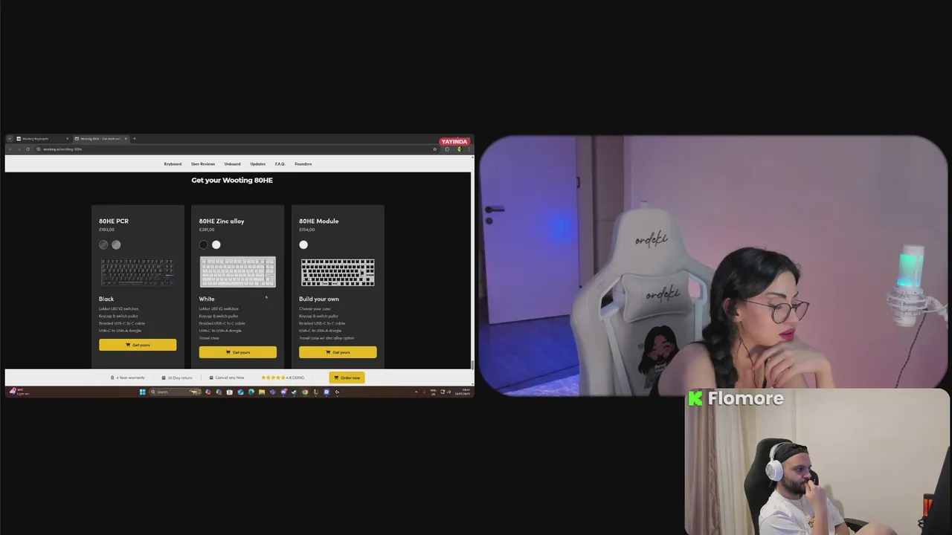Open File Explorer from the taskbar
Viewport: 952px width, 535px height.
click(263, 392)
